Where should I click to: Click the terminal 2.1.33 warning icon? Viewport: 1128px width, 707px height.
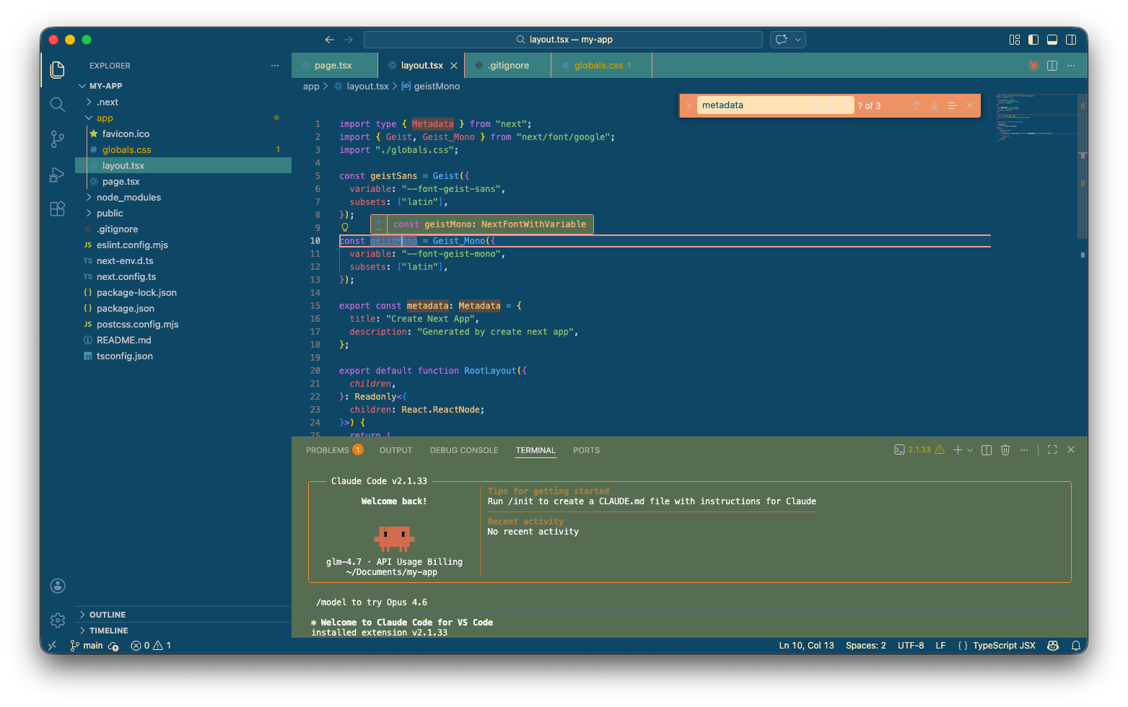click(x=940, y=449)
